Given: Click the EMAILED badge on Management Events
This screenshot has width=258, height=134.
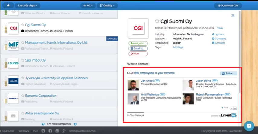Looking at the screenshot, I should point(112,39).
